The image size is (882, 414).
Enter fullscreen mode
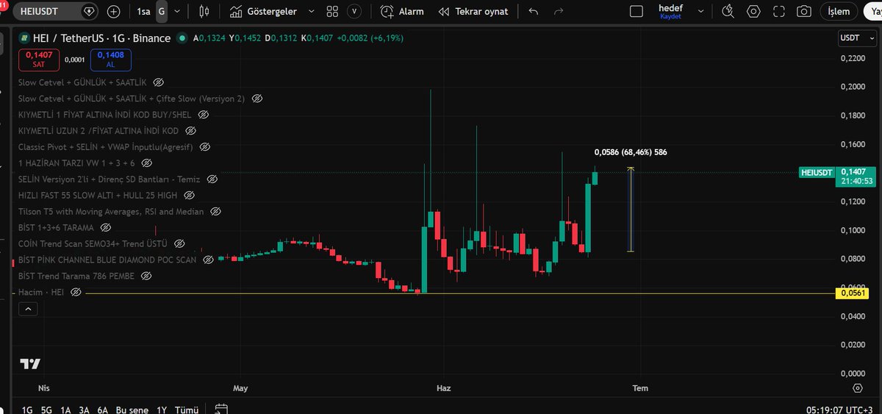pos(778,12)
